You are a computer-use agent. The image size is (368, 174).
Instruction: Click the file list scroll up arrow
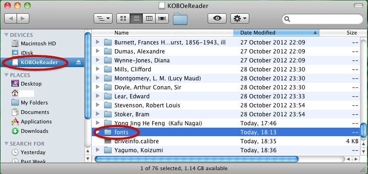click(x=363, y=144)
